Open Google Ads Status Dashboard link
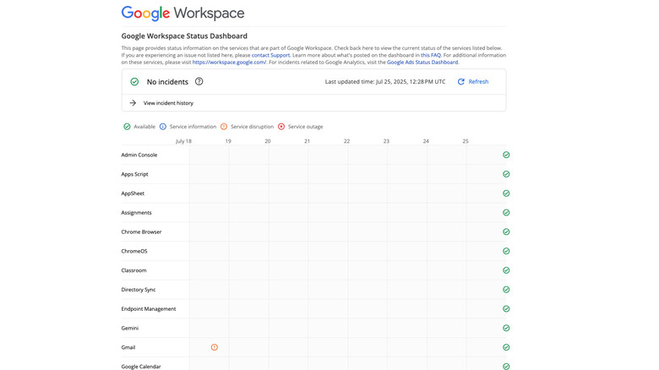This screenshot has width=659, height=370. coord(422,63)
